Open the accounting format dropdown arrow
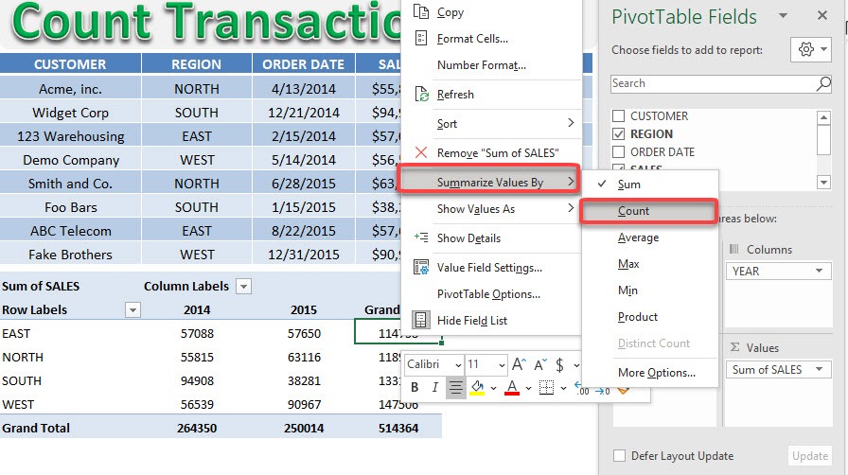848x475 pixels. click(576, 366)
